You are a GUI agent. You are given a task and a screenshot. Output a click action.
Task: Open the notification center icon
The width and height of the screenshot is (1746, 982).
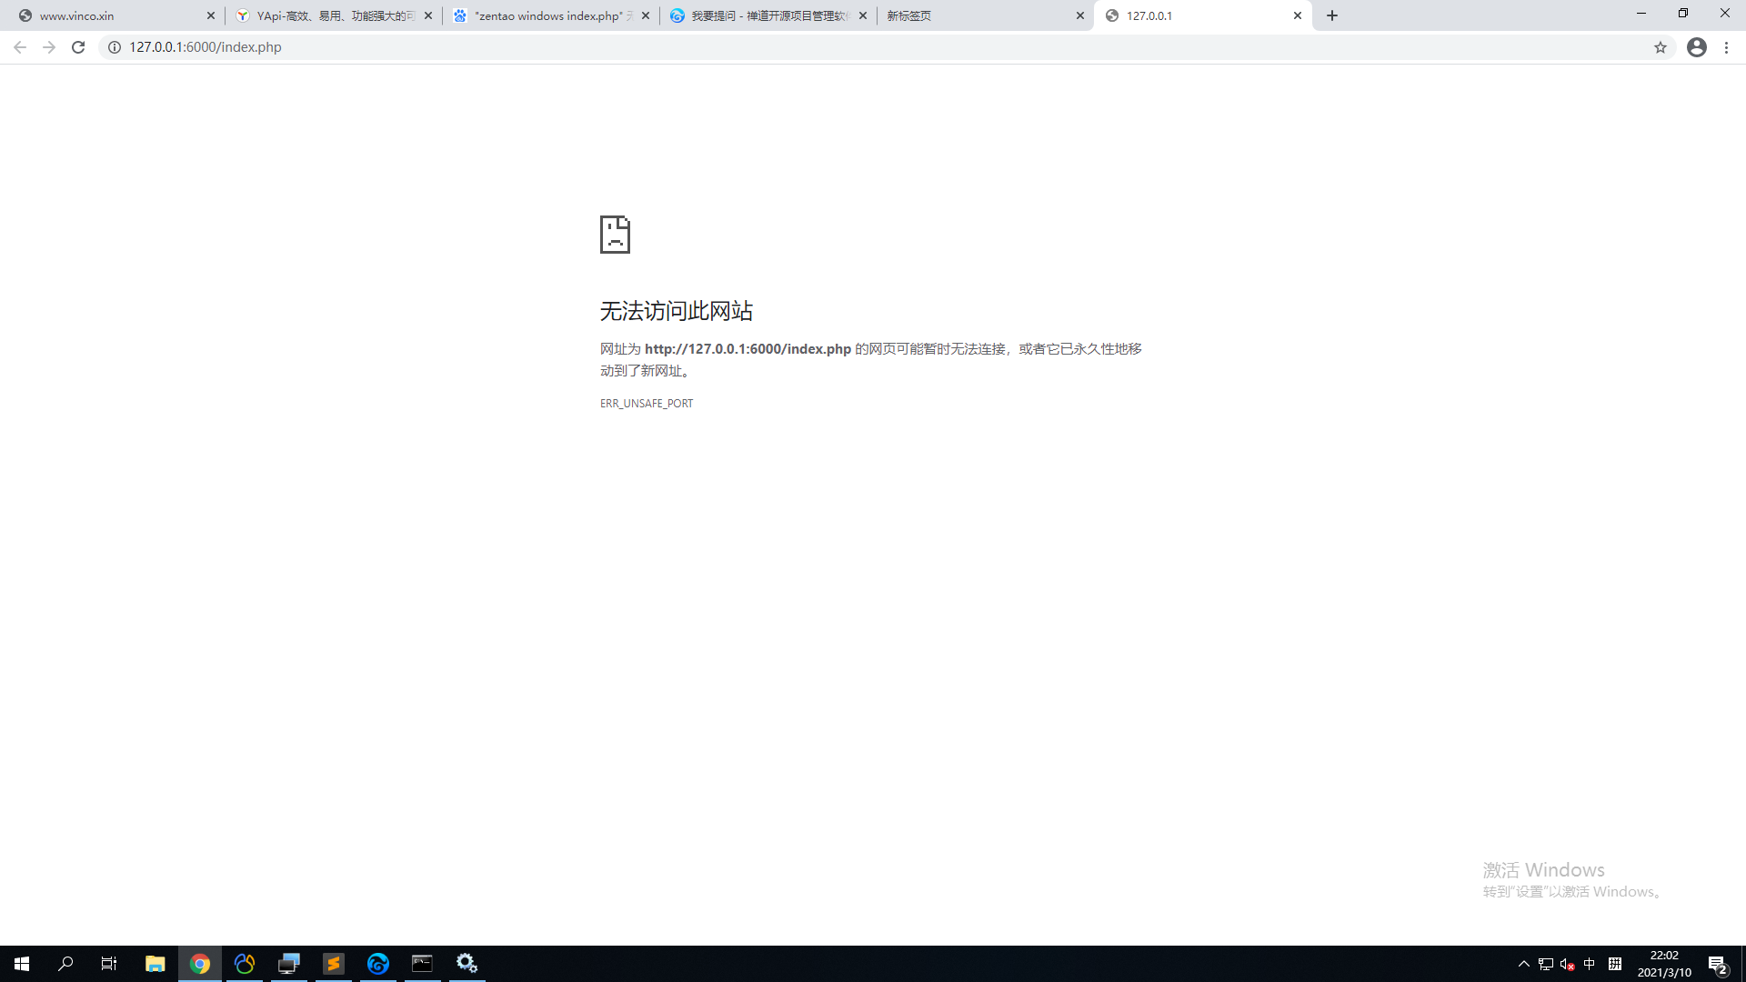[x=1717, y=964]
